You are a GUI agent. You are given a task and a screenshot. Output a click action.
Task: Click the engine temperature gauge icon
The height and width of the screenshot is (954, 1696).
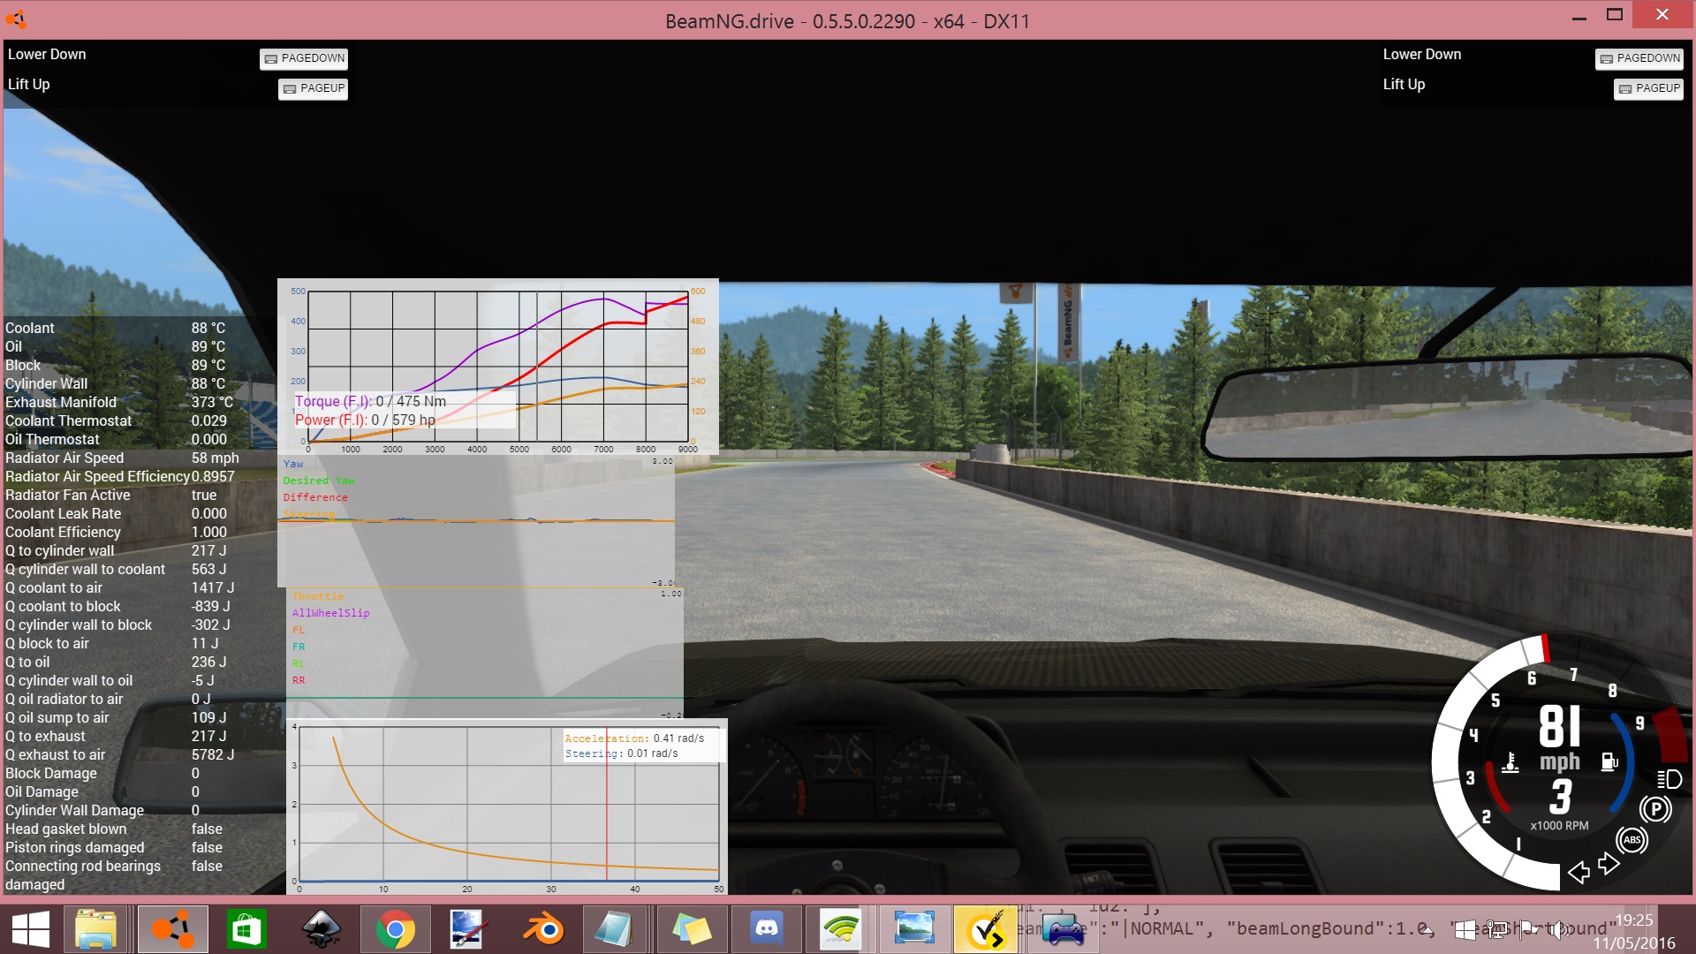(x=1510, y=762)
